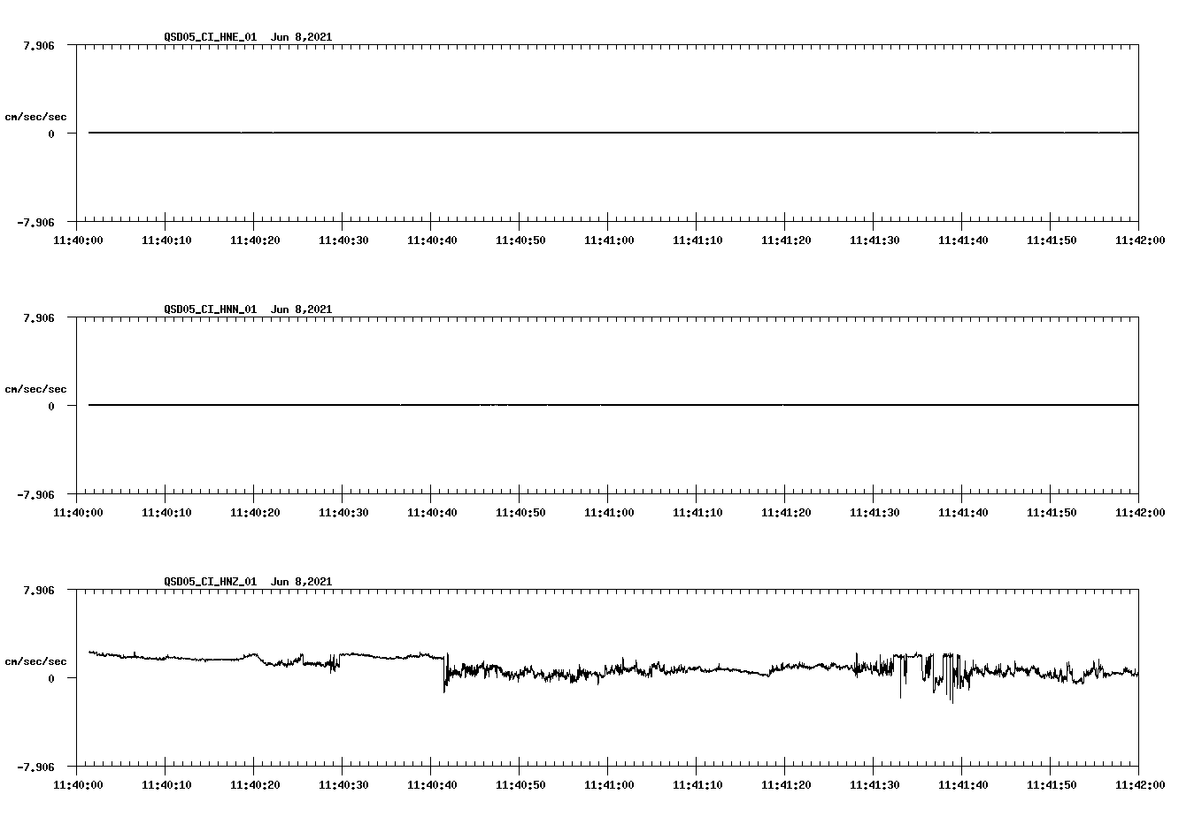The width and height of the screenshot is (1202, 817).
Task: Click 11:40:40 time label on HNN axis
Action: pyautogui.click(x=432, y=513)
